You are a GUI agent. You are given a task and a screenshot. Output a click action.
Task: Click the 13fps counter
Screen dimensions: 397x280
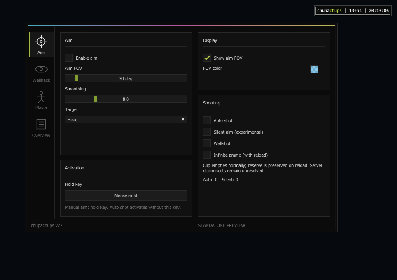point(355,11)
